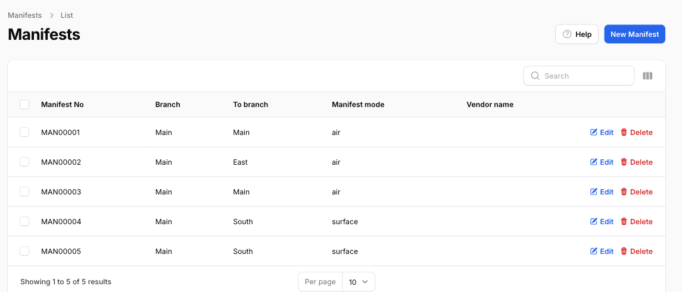Screen dimensions: 682x292
Task: Click the Search input field
Action: (x=578, y=76)
